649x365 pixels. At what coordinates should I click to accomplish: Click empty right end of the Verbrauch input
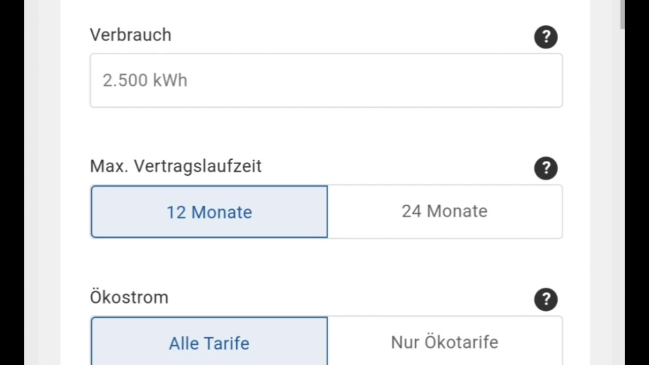pyautogui.click(x=507, y=81)
